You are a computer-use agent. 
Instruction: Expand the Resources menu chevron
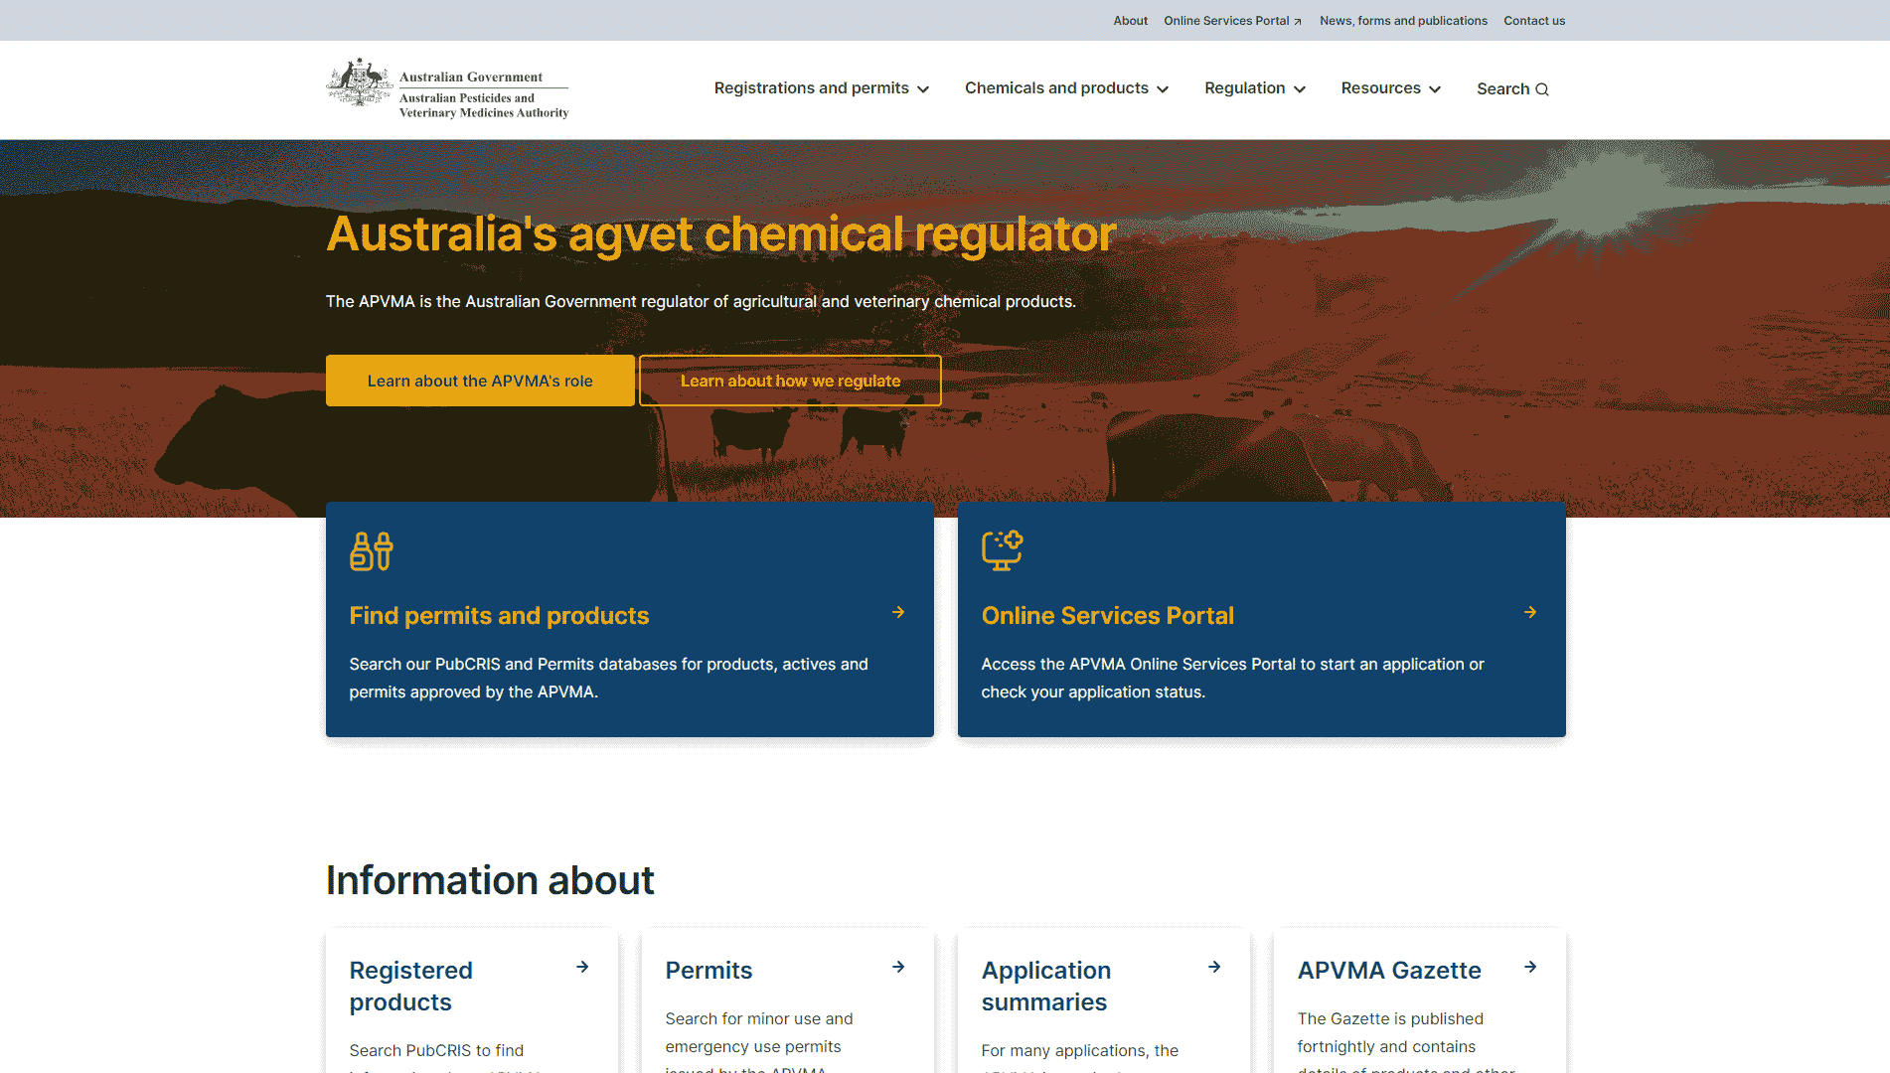1435,89
